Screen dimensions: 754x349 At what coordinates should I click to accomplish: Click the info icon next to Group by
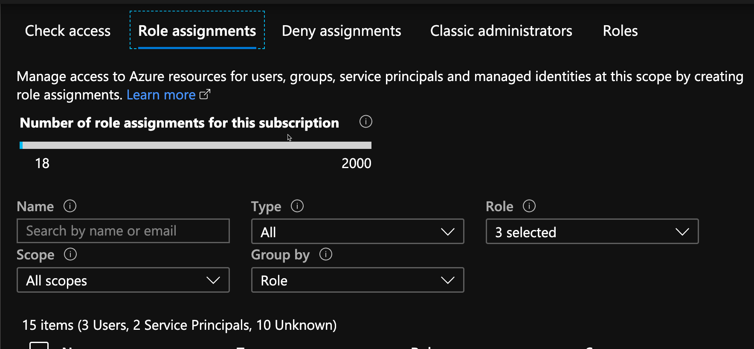pos(326,254)
